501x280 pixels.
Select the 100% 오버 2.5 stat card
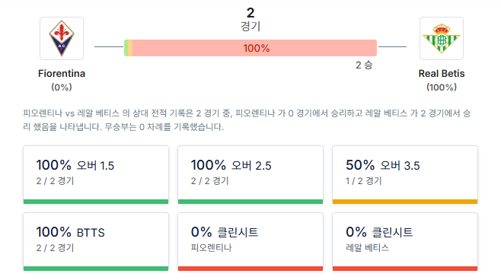point(250,175)
